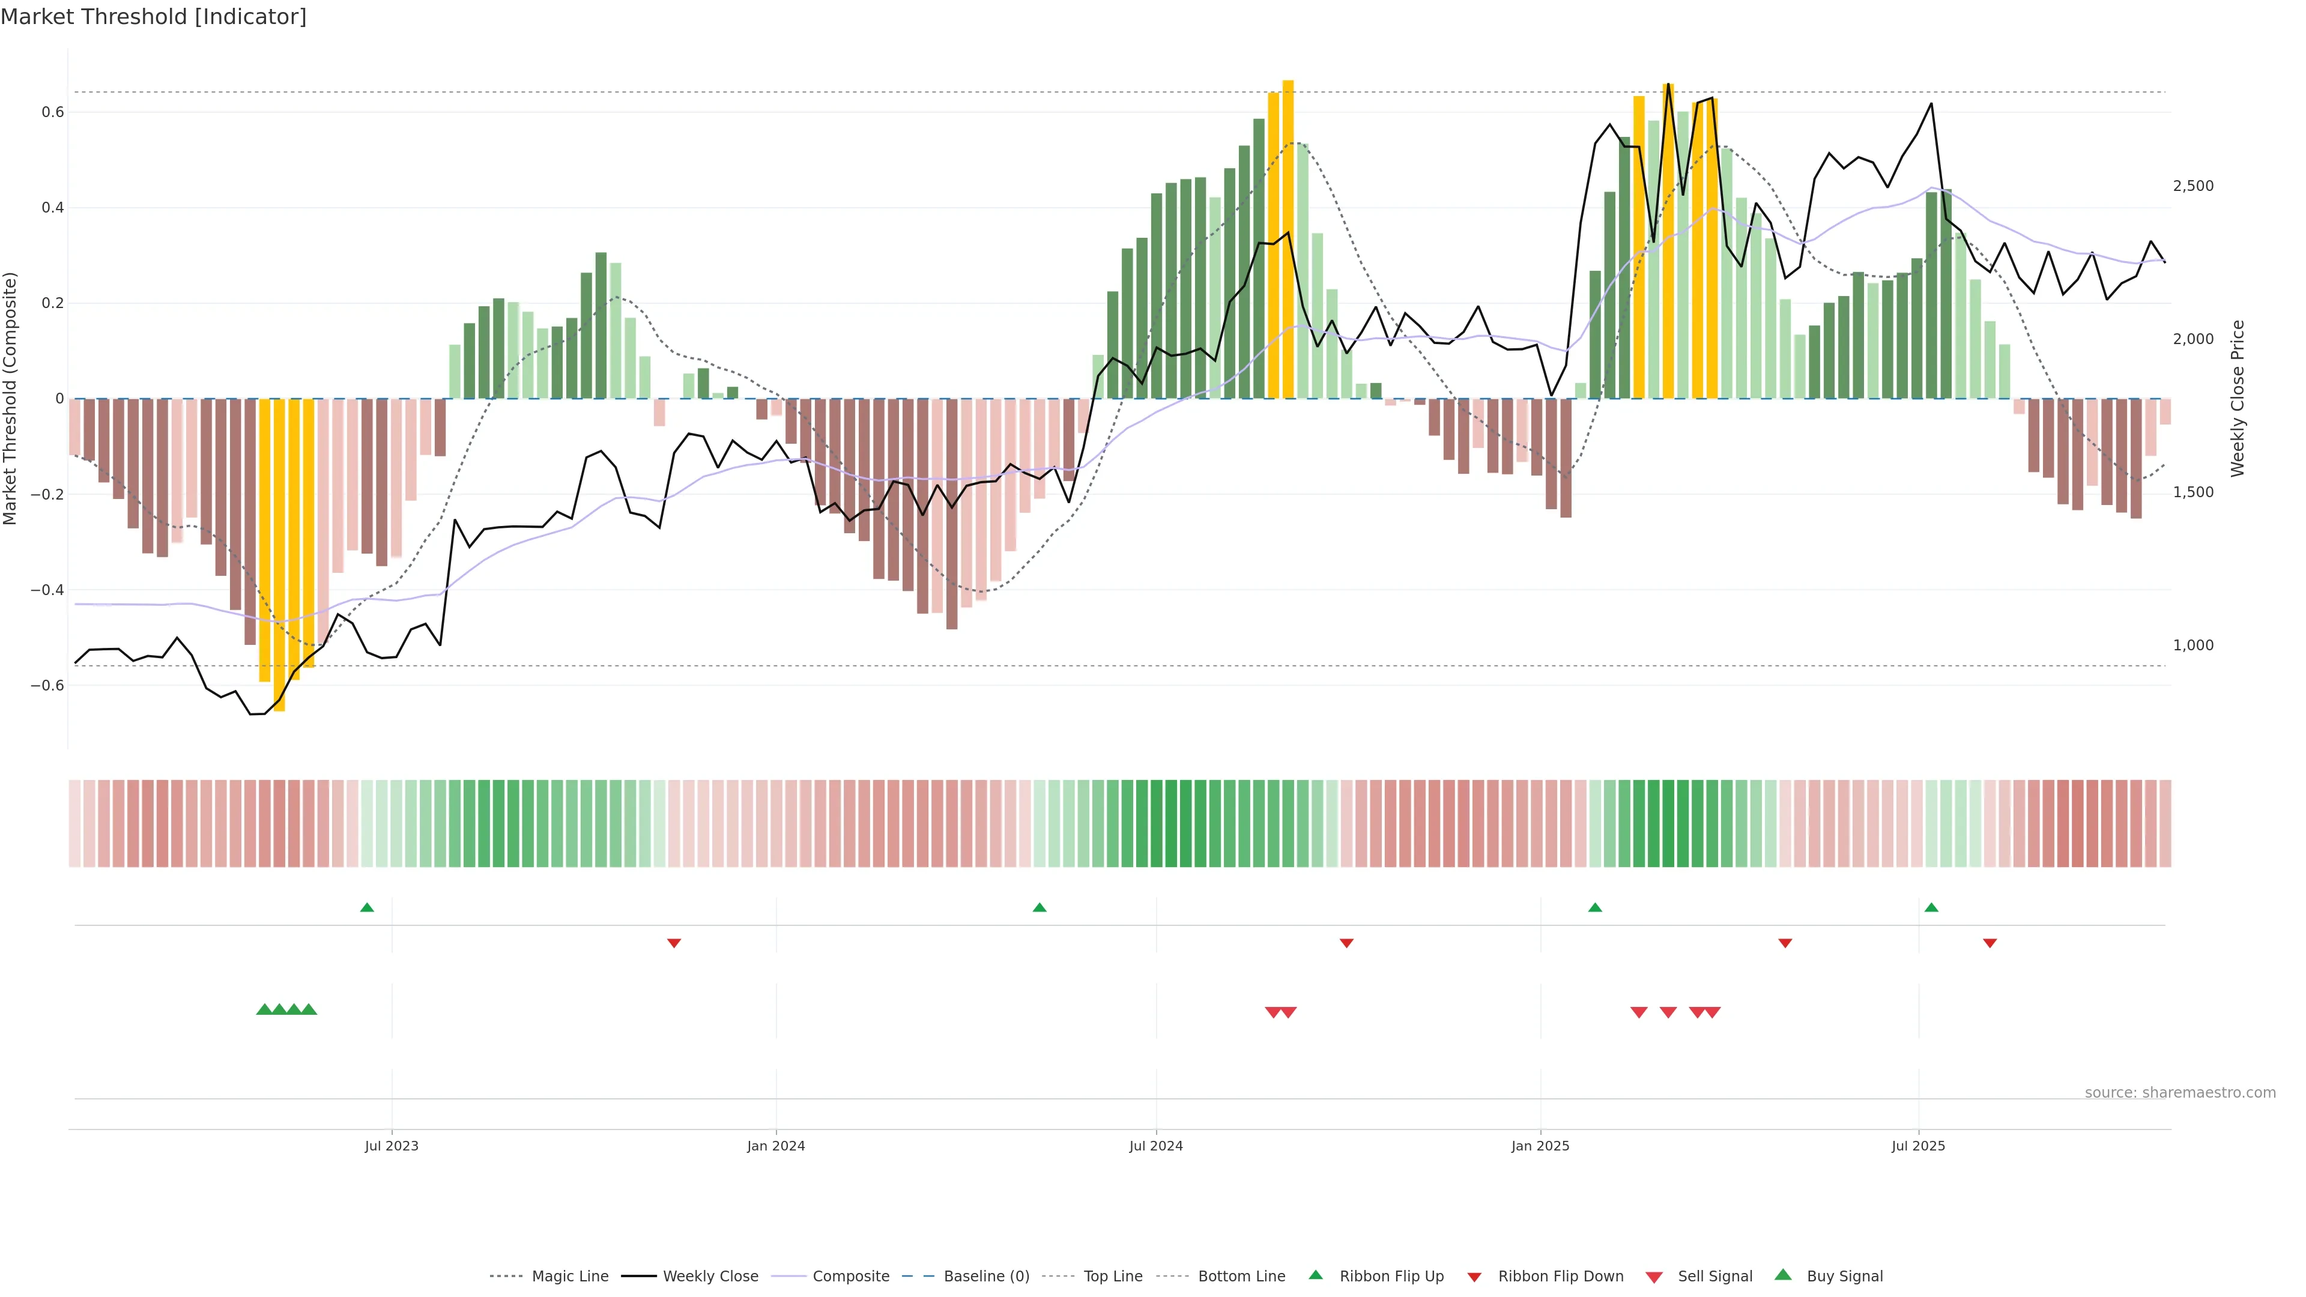
Task: Click the Jul 2024 x-axis label
Action: pos(1155,1146)
